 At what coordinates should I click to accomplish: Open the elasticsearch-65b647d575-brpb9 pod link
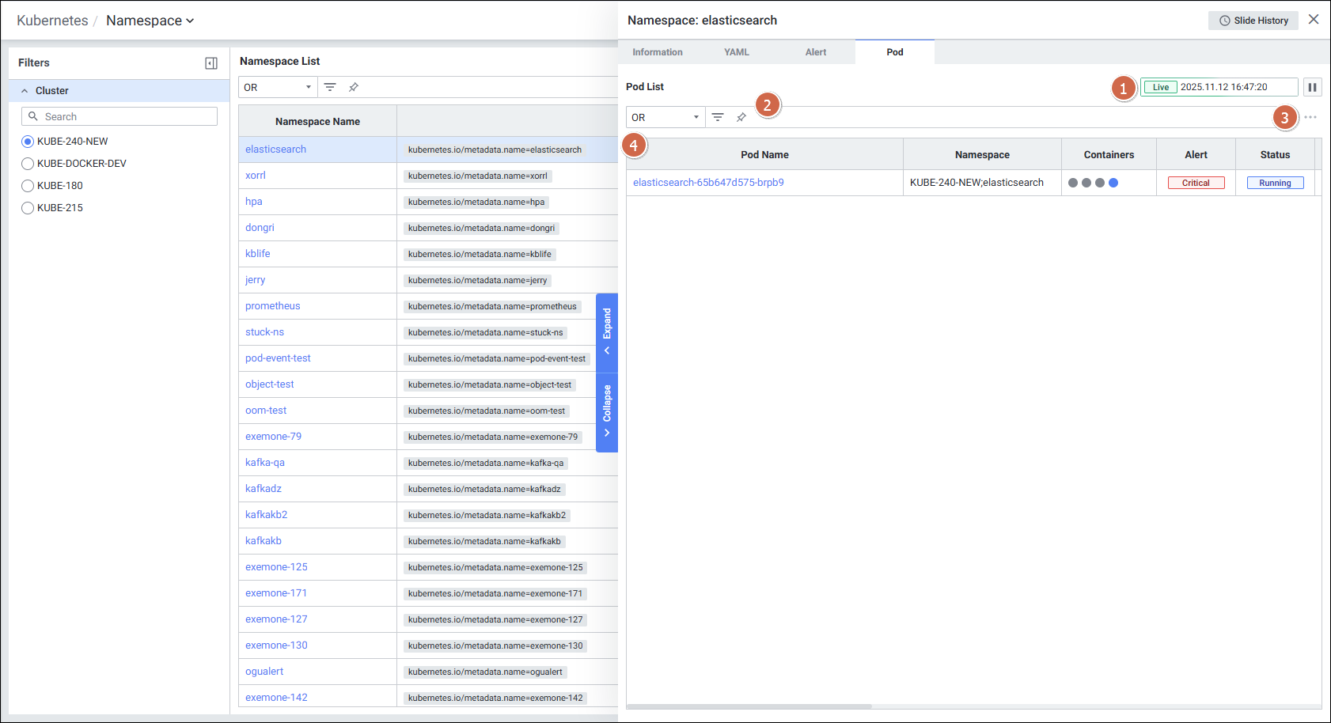[x=708, y=183]
